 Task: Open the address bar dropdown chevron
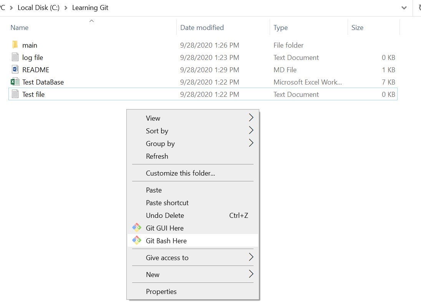(404, 7)
